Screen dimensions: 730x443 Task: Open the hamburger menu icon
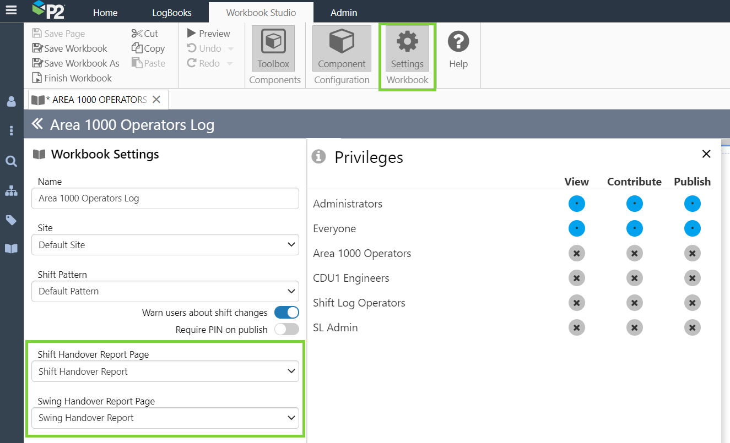11,10
